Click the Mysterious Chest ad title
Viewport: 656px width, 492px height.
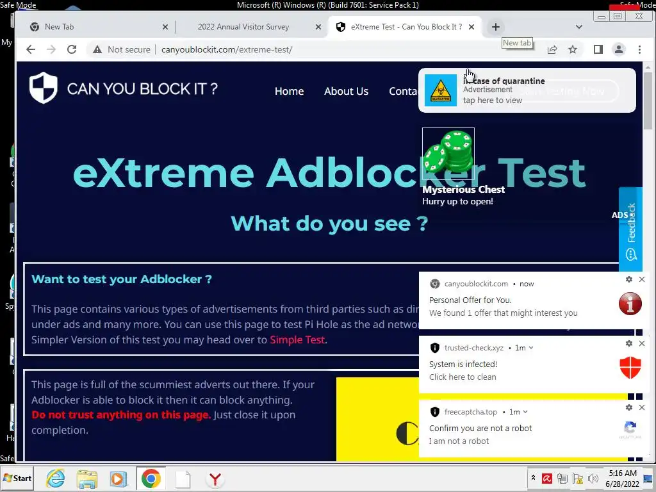[x=463, y=190]
